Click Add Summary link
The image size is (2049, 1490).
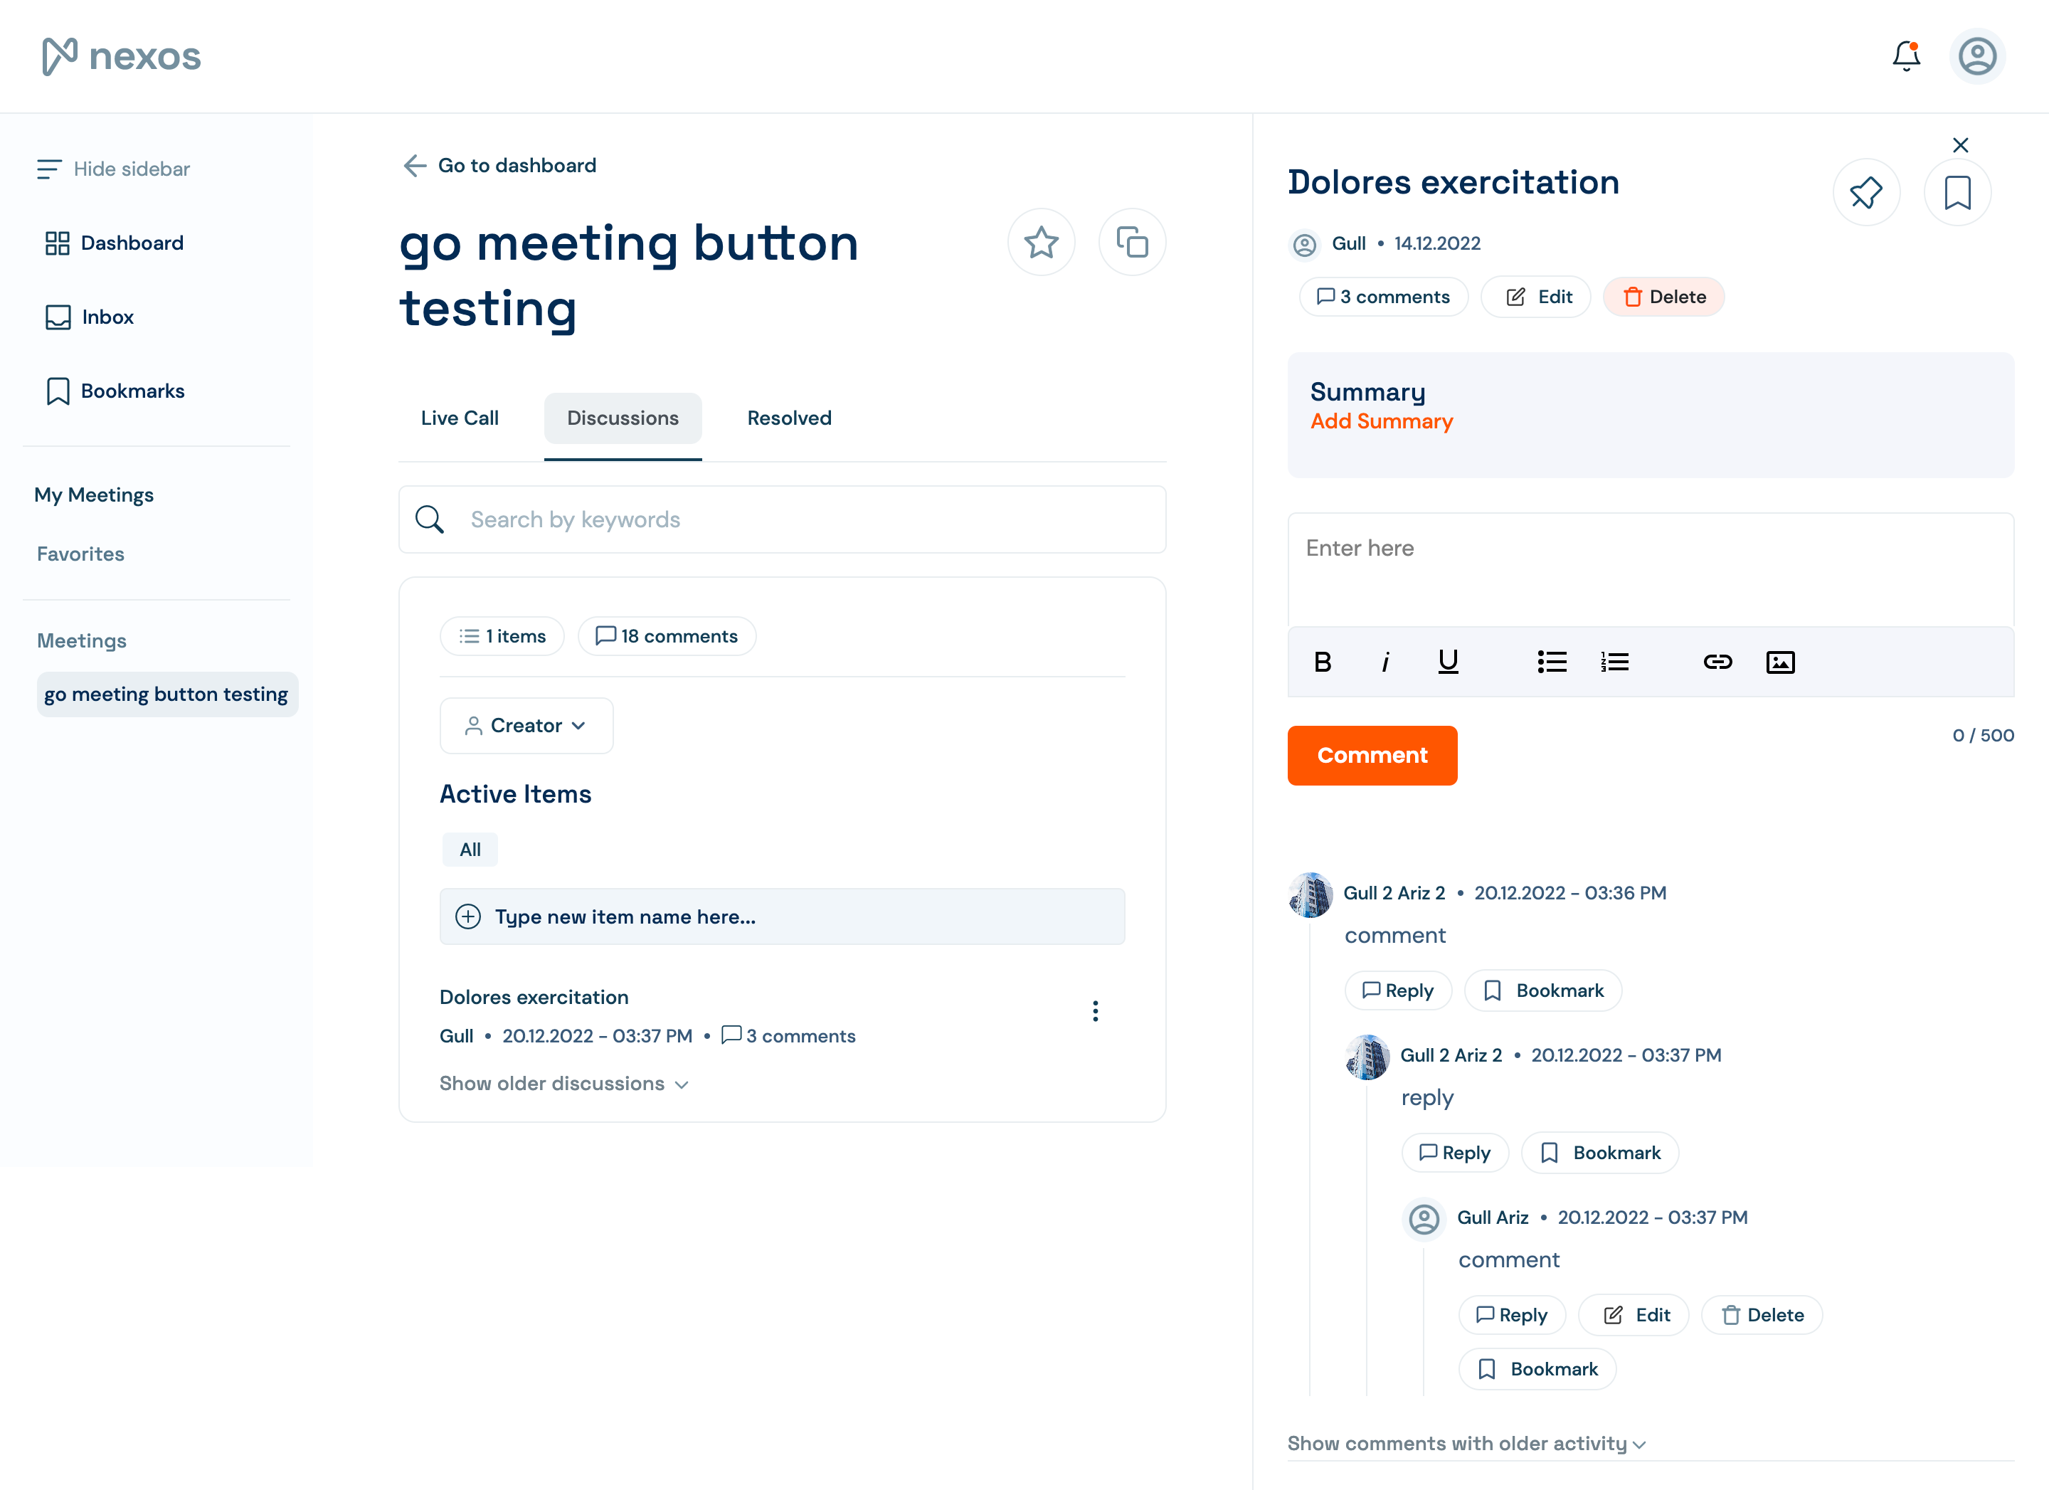tap(1382, 421)
